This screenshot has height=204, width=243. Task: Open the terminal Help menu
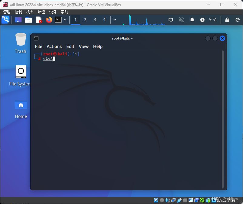click(x=98, y=47)
